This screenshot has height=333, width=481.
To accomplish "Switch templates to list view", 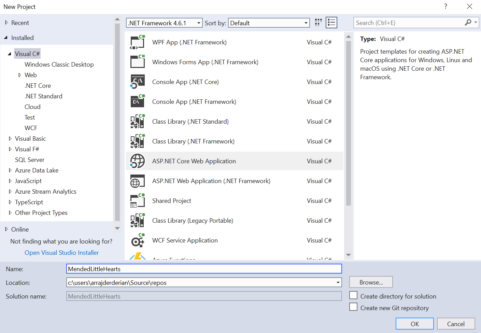I will [x=331, y=22].
